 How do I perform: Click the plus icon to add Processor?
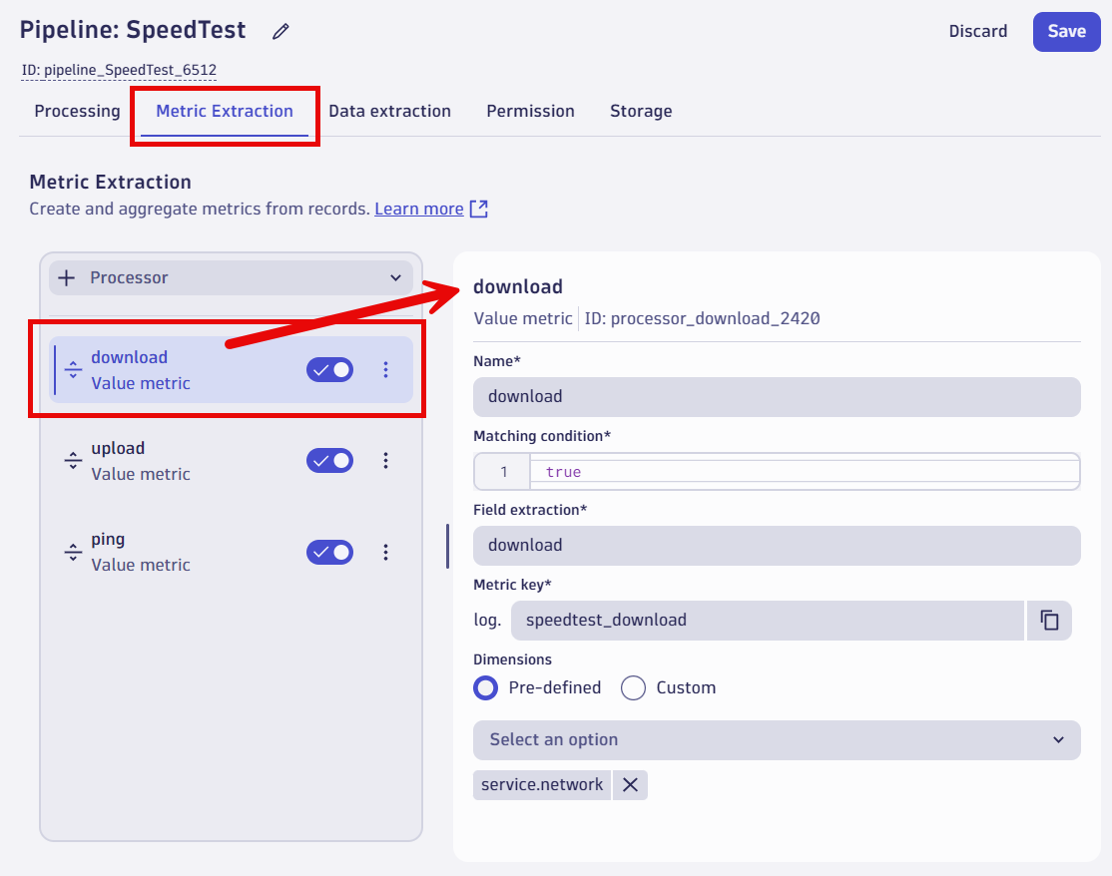(66, 277)
